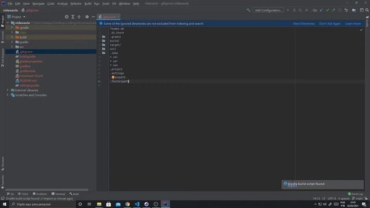Toggle the Commit tool window strip button
370x208 pixels.
2,37
